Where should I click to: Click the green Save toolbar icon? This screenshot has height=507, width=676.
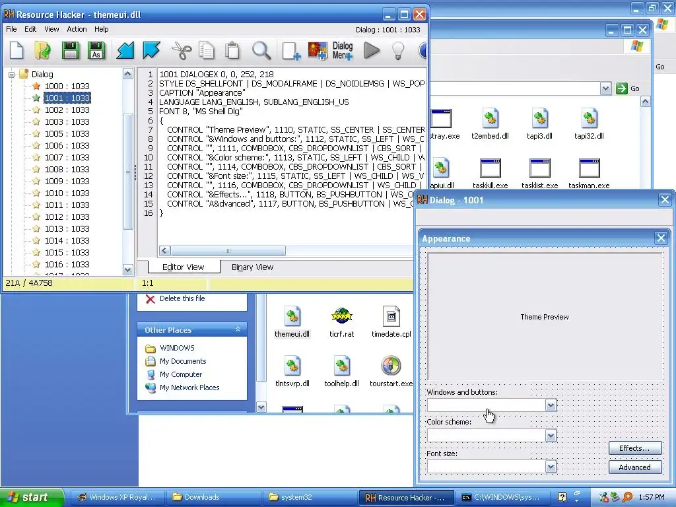(x=70, y=50)
